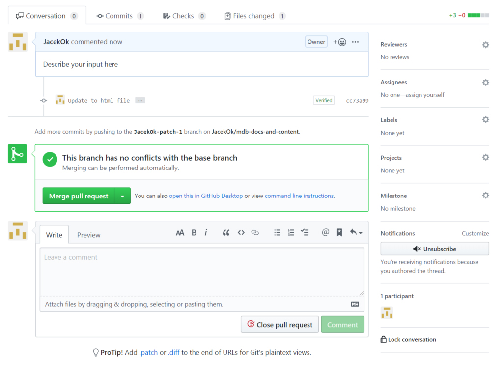The image size is (504, 366).
Task: Toggle bold text formatting icon
Action: [194, 233]
